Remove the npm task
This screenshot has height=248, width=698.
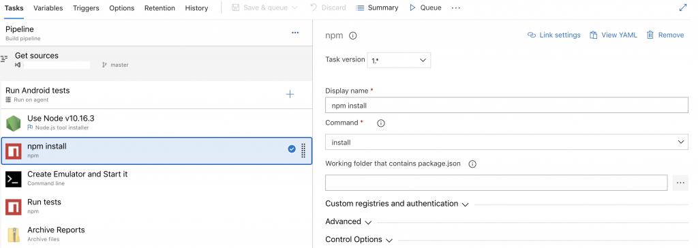[x=665, y=35]
